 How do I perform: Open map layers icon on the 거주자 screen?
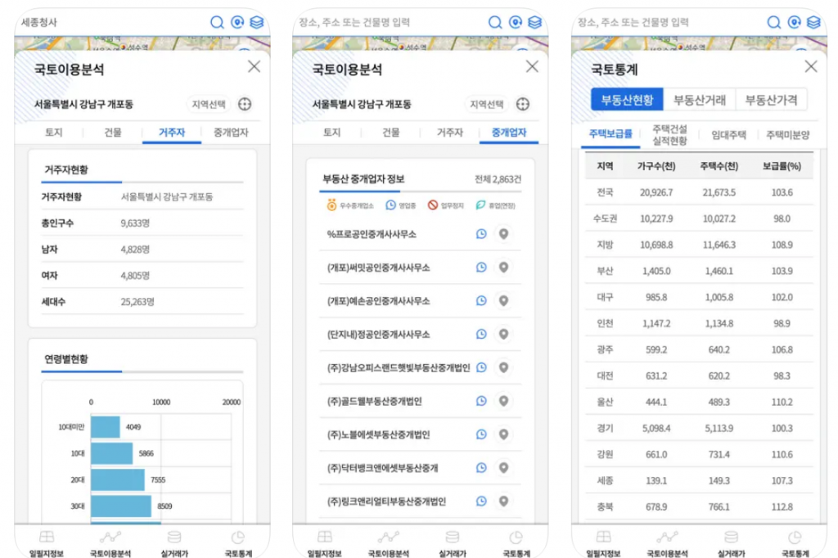257,22
